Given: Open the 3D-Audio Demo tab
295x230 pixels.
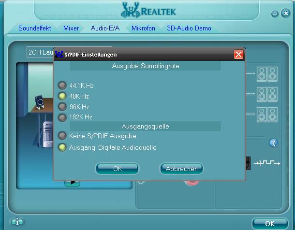Looking at the screenshot, I should click(189, 28).
